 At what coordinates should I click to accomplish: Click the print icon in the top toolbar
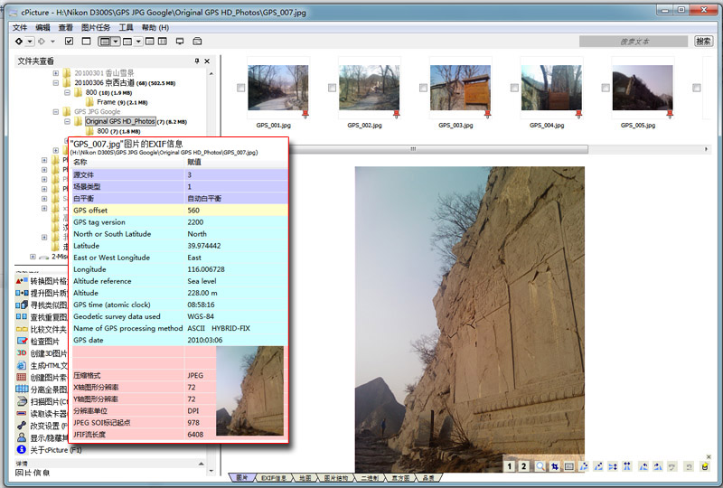point(198,42)
